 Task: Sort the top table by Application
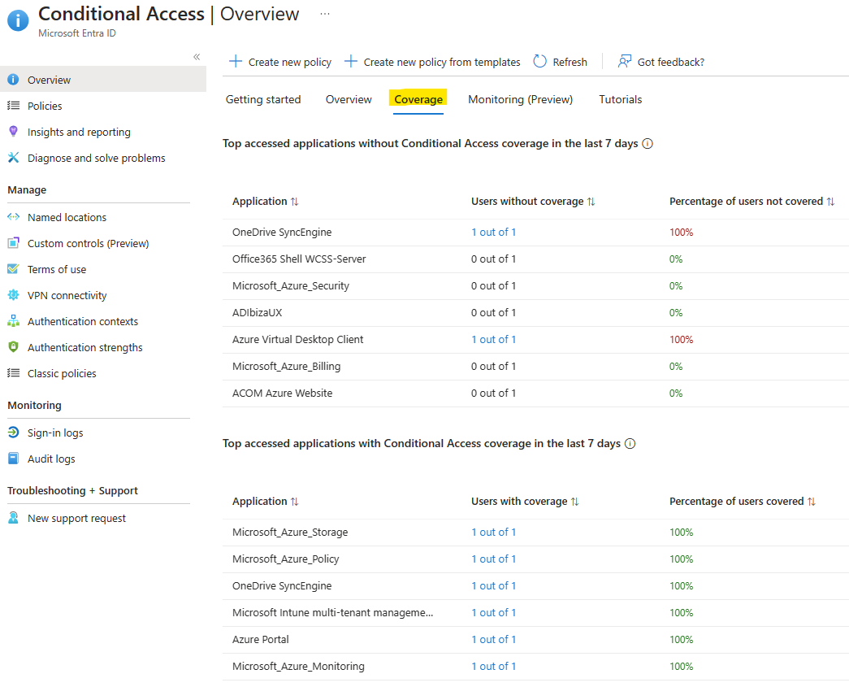266,202
